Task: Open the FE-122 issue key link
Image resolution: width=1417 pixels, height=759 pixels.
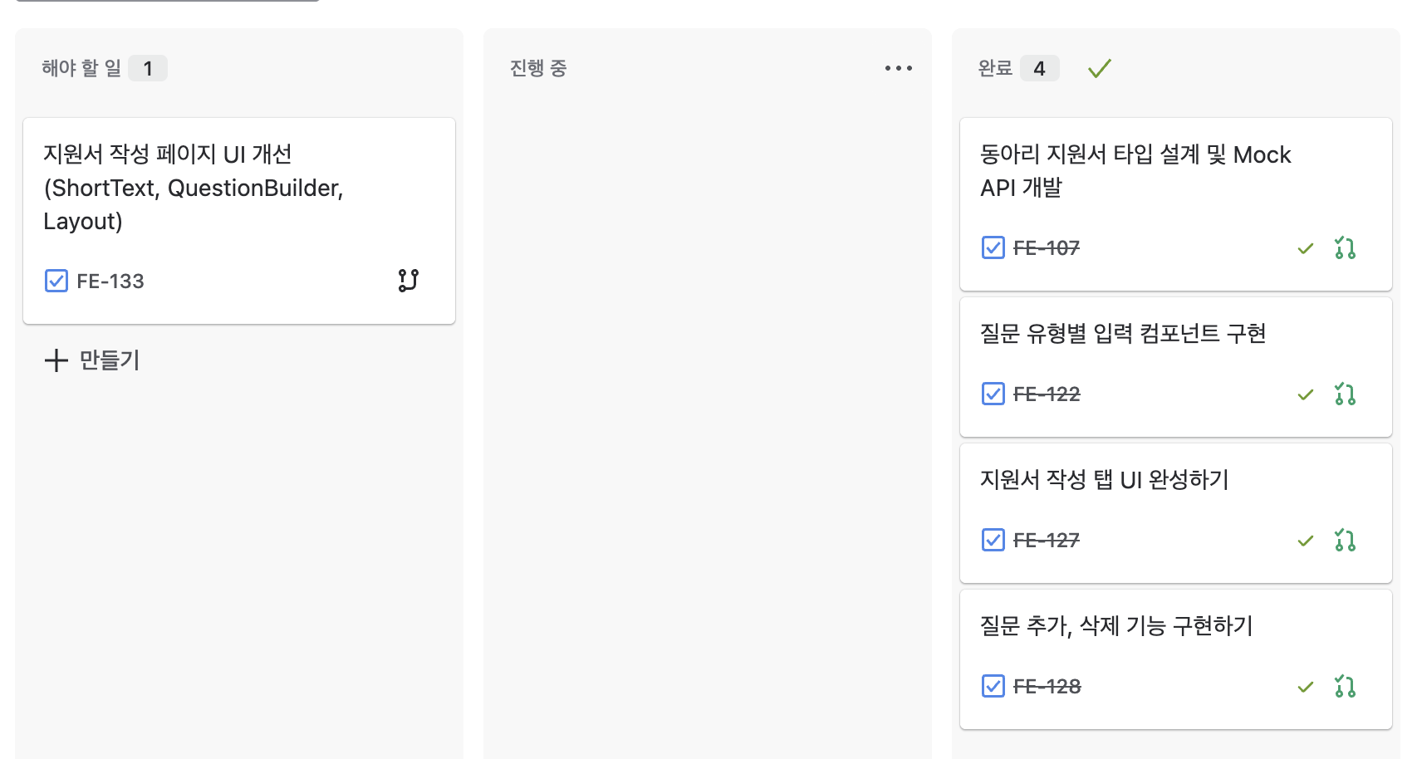Action: [x=1047, y=394]
